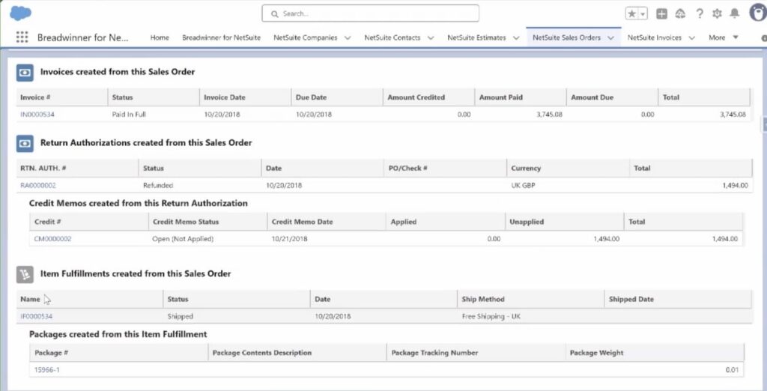Select package number 15966-1 cell

pos(47,370)
